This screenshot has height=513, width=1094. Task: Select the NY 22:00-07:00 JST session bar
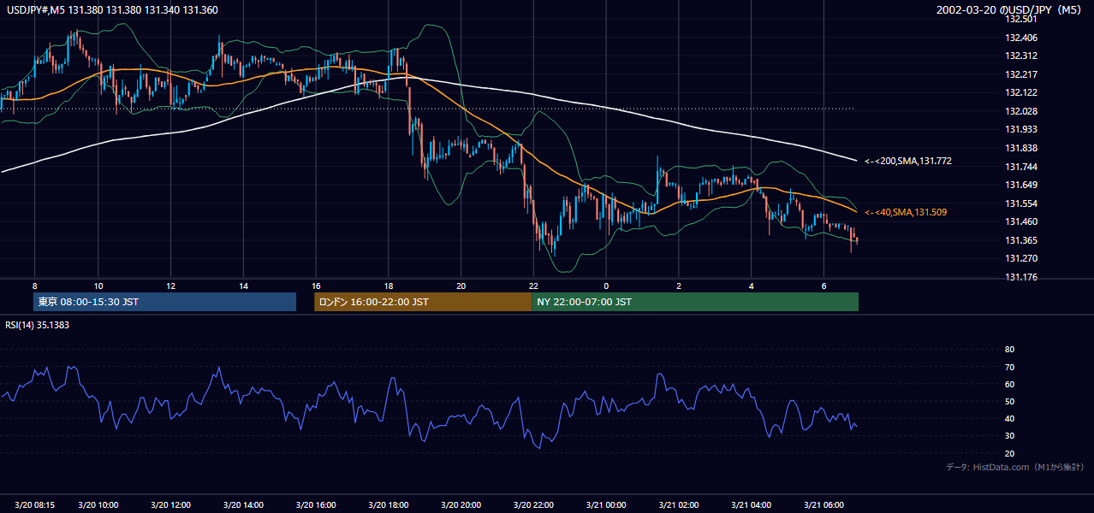tap(695, 302)
